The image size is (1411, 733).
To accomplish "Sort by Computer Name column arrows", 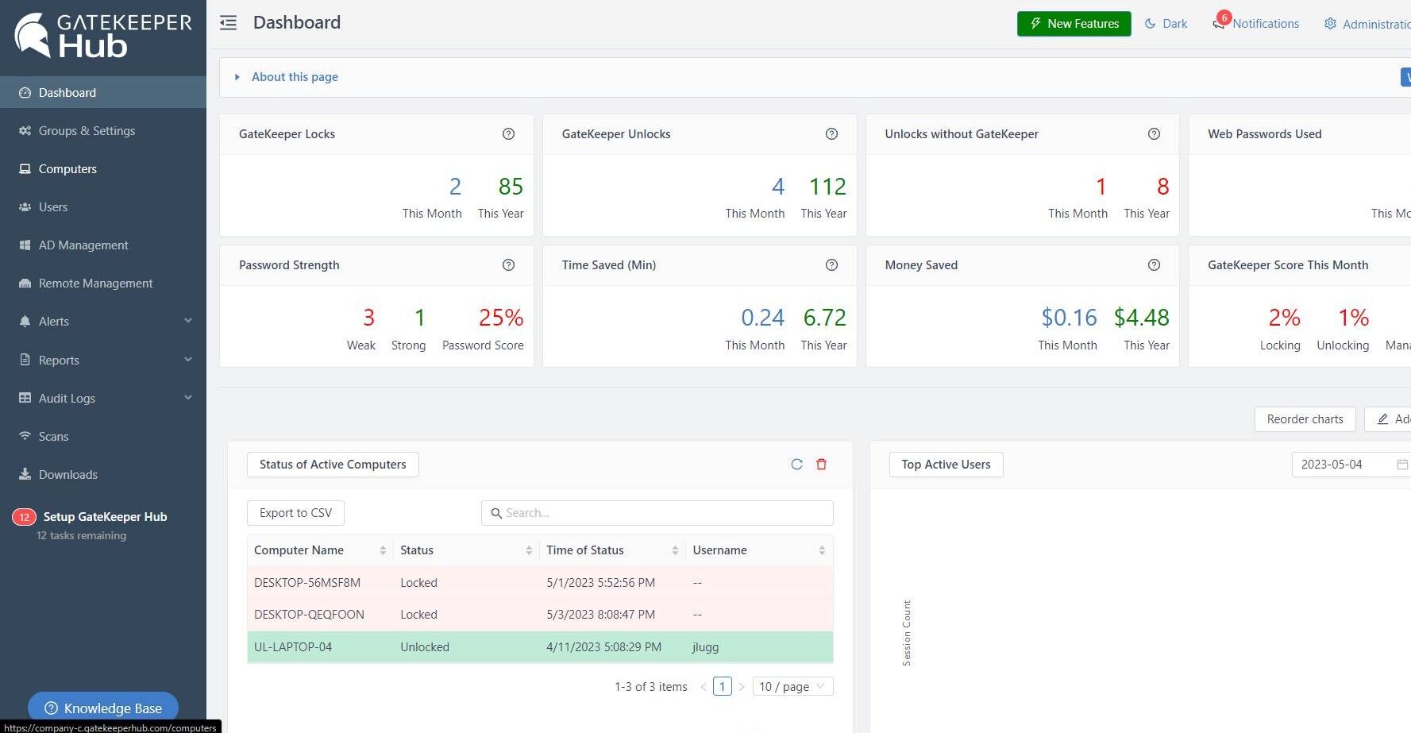I will pos(383,550).
